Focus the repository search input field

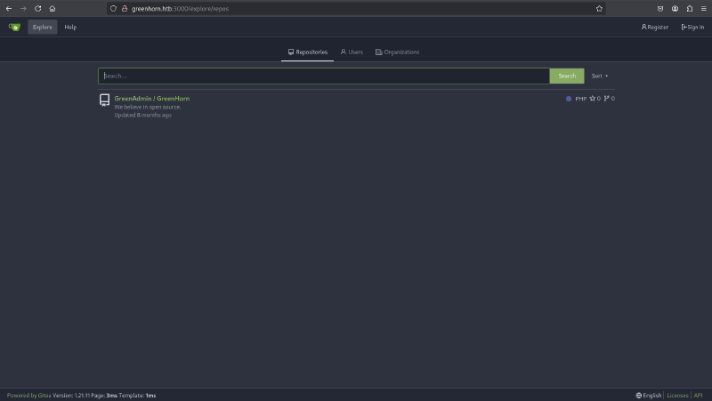(323, 76)
